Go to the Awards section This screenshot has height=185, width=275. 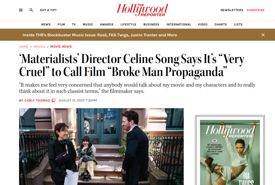(x=107, y=24)
